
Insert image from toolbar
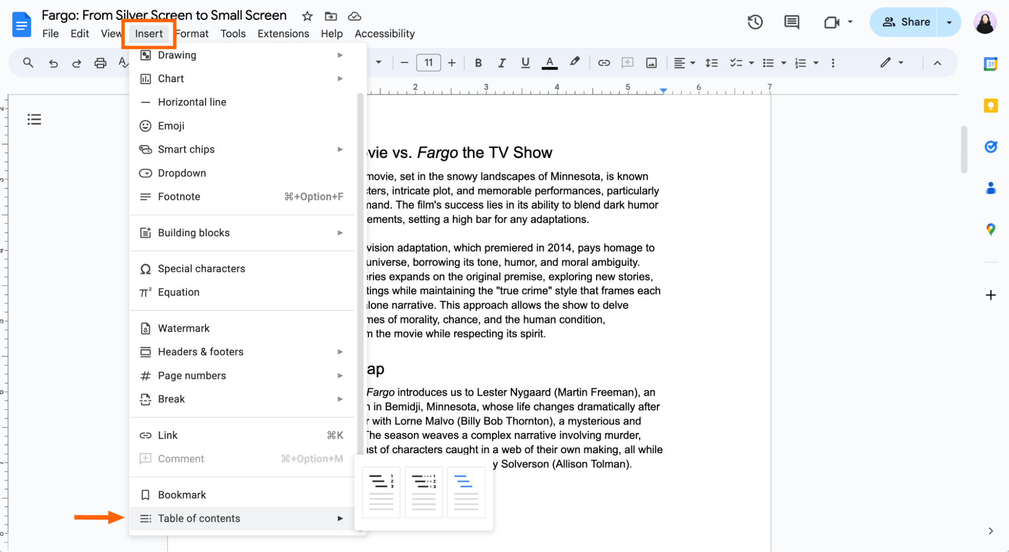point(651,63)
